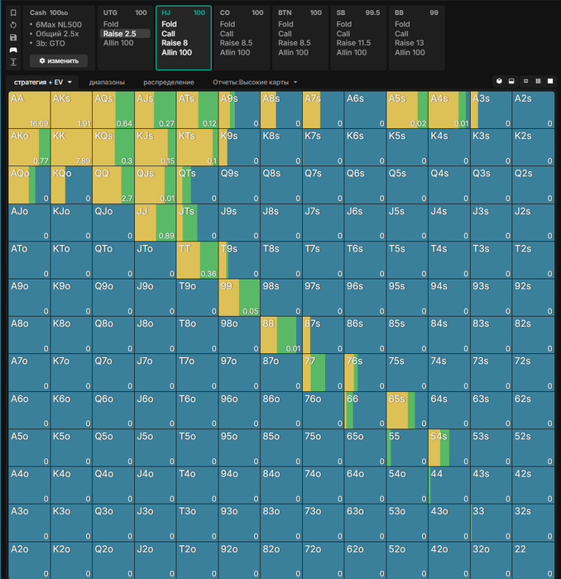Viewport: 561px width, 579px height.
Task: Click the KQo hand cell
Action: pyautogui.click(x=71, y=185)
